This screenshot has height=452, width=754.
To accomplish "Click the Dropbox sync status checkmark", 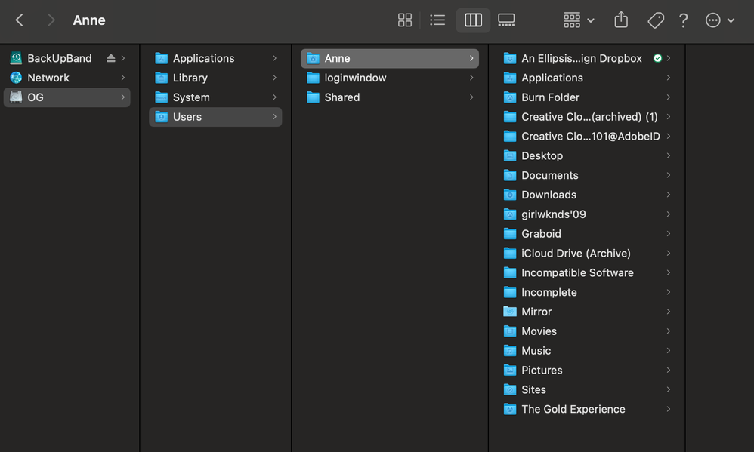I will pyautogui.click(x=657, y=58).
